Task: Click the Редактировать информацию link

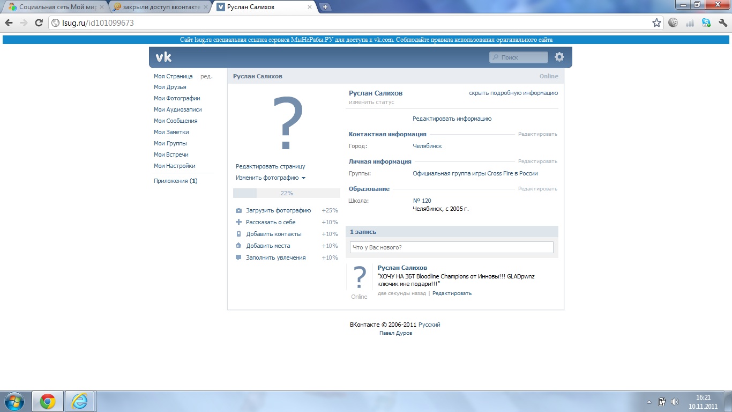Action: pos(452,119)
